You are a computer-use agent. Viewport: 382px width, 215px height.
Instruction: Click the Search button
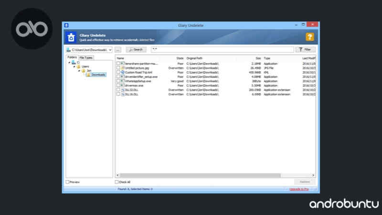click(136, 50)
